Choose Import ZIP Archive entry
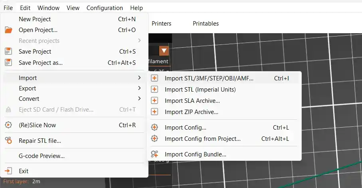This screenshot has width=362, height=188. point(191,112)
